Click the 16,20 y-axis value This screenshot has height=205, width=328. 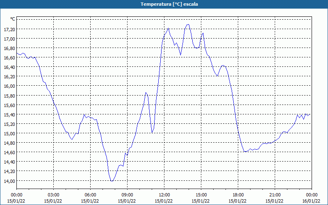click(9, 77)
